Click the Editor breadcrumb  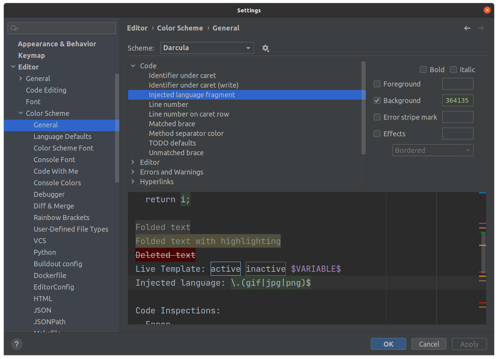point(137,28)
